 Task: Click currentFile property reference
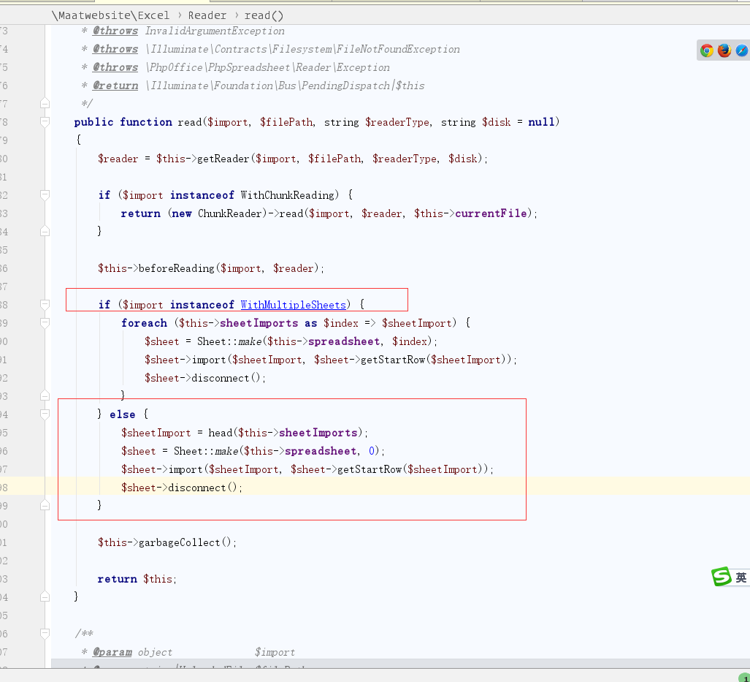click(491, 213)
